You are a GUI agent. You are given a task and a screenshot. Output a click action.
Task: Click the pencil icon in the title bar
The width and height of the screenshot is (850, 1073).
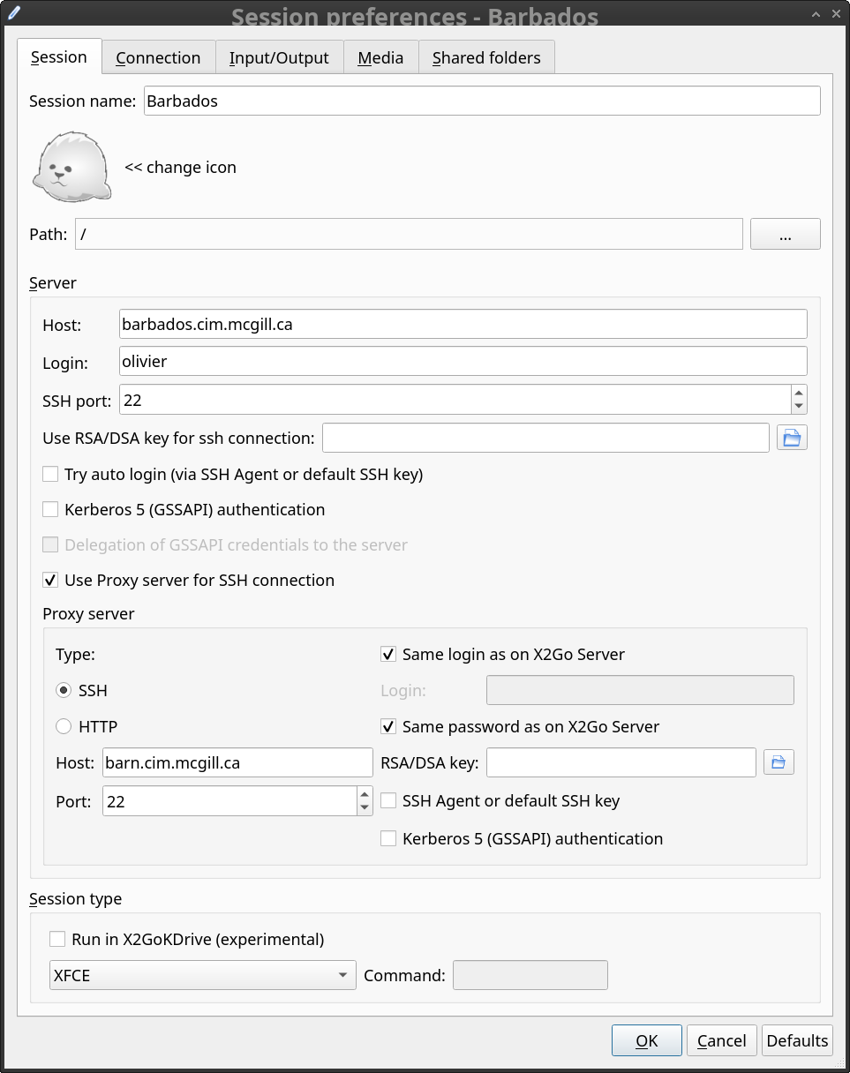13,14
